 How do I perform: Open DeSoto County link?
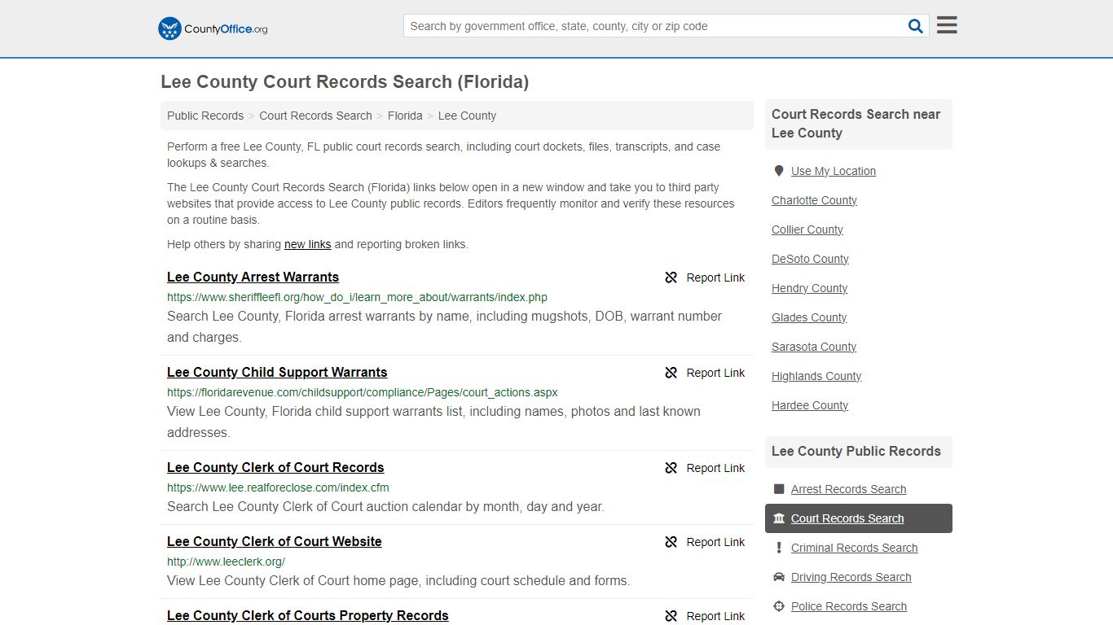(810, 259)
